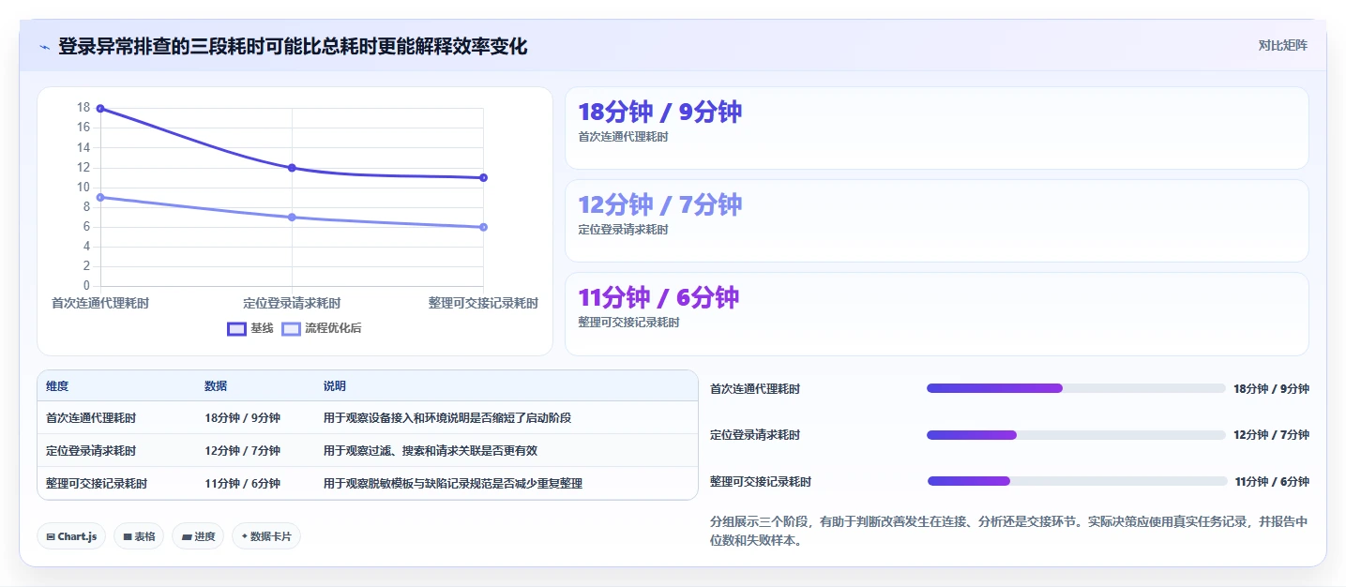Click the 11分钟 / 6分钟 progress value
This screenshot has width=1346, height=587.
[1272, 482]
